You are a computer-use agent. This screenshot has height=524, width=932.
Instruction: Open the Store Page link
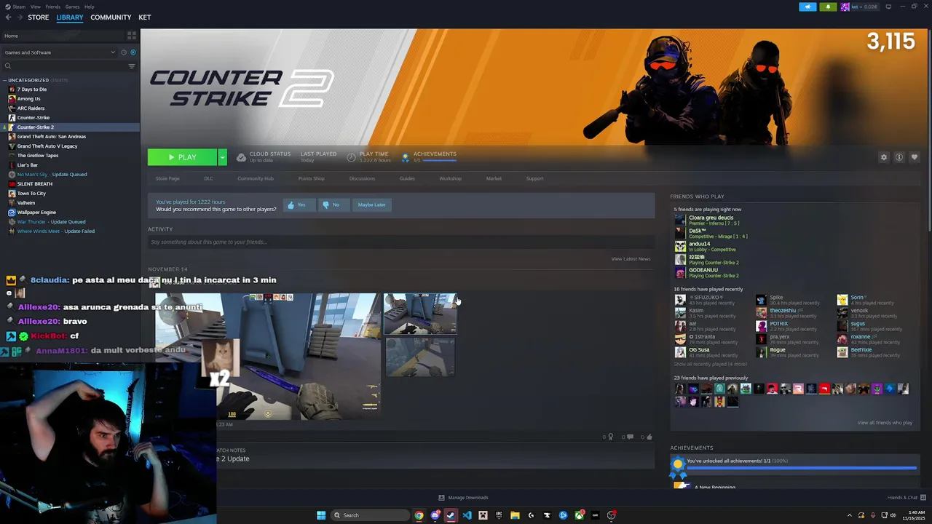pyautogui.click(x=167, y=178)
